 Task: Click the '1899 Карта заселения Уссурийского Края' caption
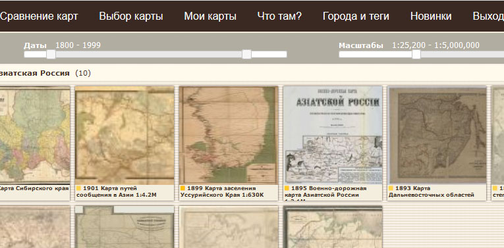point(222,191)
